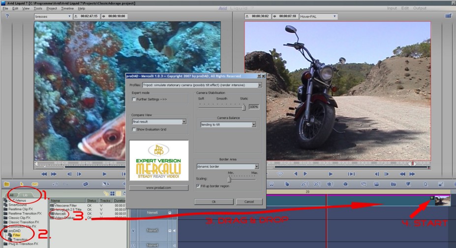Select the All tab in project browser

(12, 195)
